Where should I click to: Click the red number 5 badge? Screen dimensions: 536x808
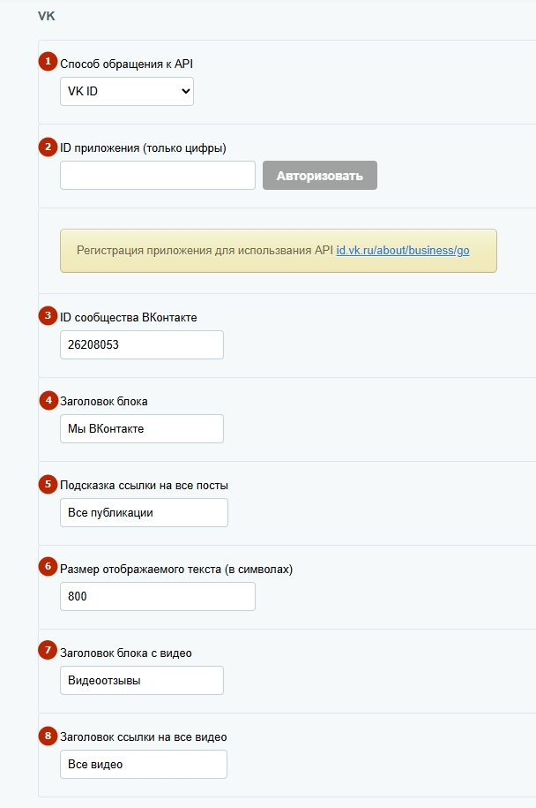[x=48, y=484]
